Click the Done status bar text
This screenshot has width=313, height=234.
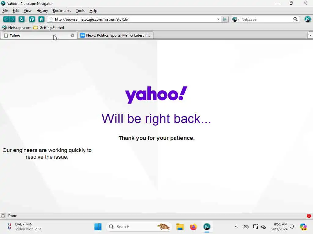(x=13, y=216)
